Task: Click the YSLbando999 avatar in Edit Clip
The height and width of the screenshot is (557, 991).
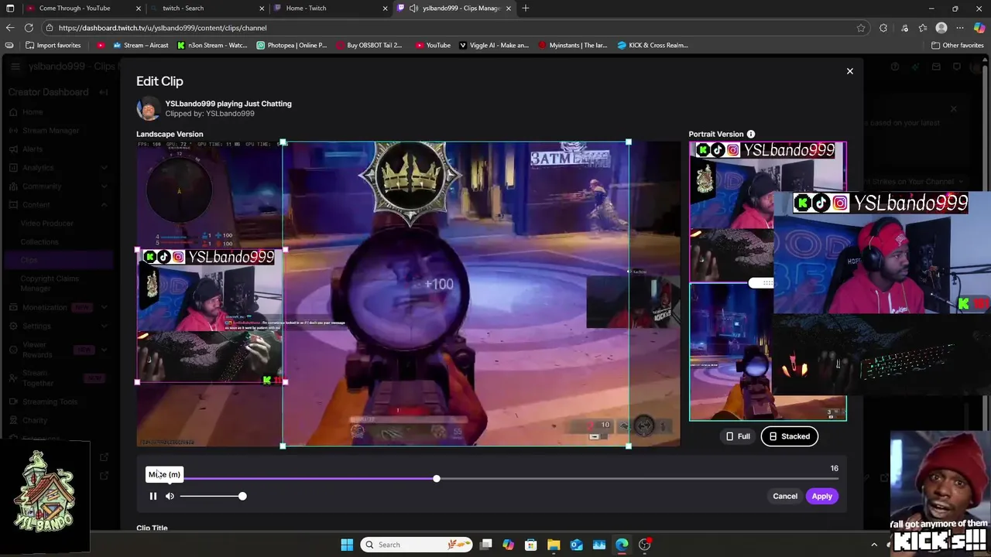Action: coord(148,108)
